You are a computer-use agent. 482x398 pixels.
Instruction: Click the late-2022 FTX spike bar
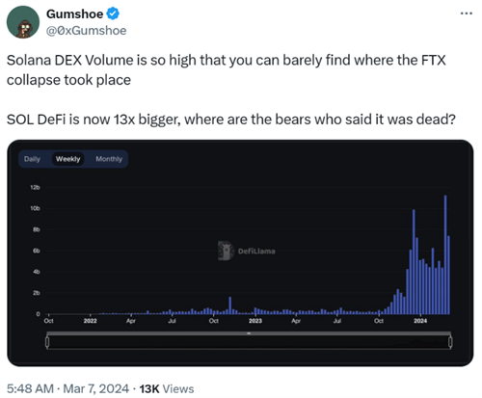point(230,305)
